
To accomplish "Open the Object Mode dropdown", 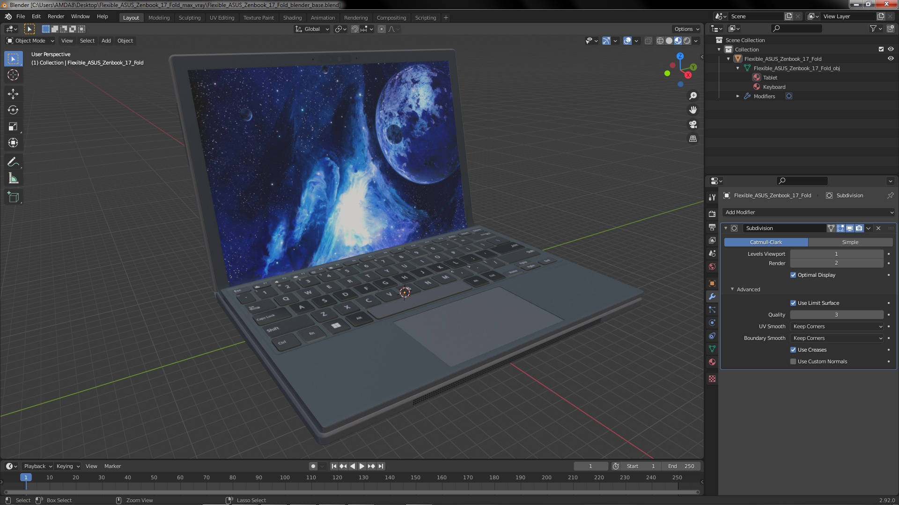I will 30,41.
